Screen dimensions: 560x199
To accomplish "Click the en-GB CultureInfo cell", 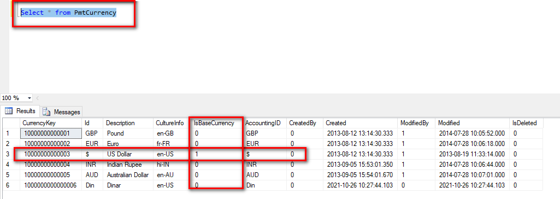I will (171, 133).
